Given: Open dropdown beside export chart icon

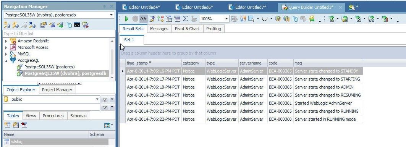Looking at the screenshot, I should tap(391, 19).
